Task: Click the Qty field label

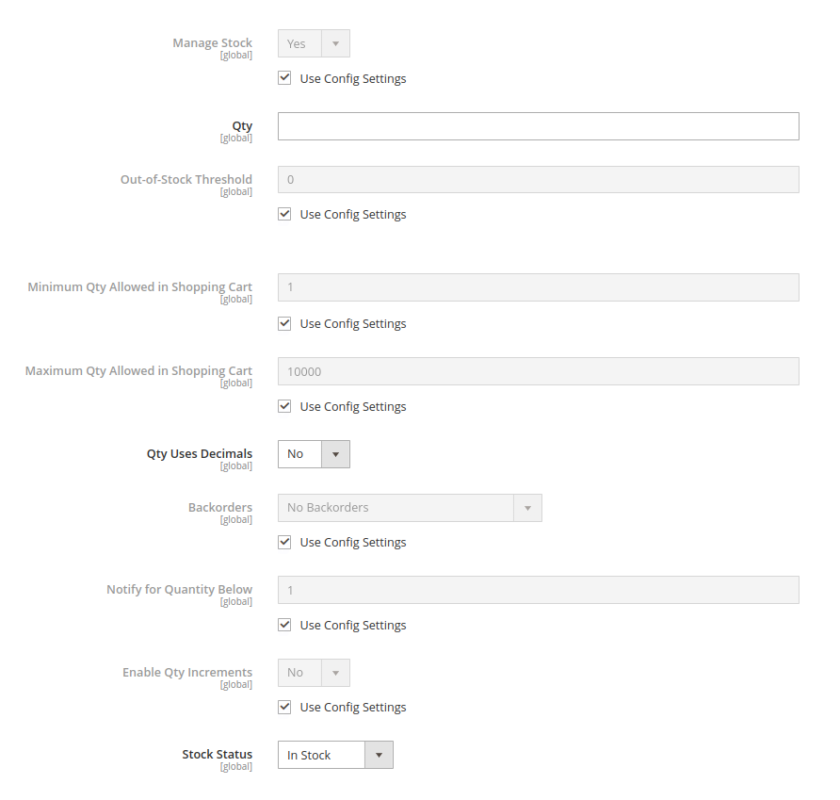Action: tap(242, 126)
